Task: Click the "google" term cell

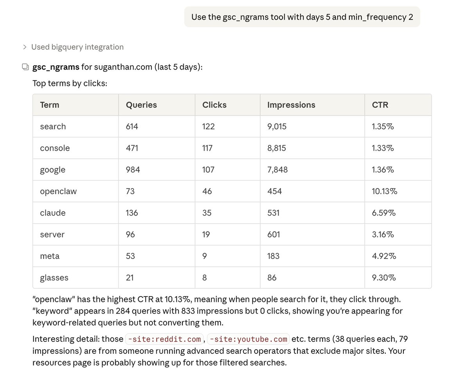Action: tap(53, 170)
